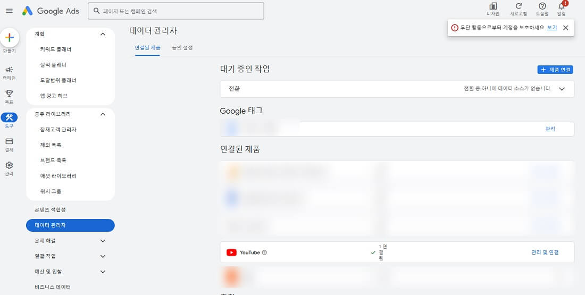The height and width of the screenshot is (295, 585).
Task: Switch to 연결된 제품 tab
Action: click(x=148, y=48)
